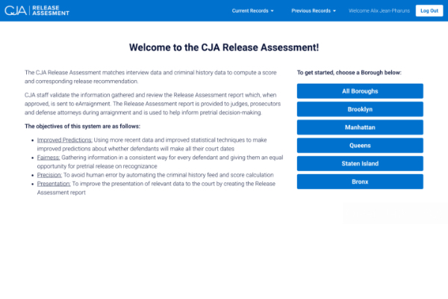This screenshot has width=448, height=299.
Task: Click the Improved Predictions underlined term
Action: (x=64, y=140)
